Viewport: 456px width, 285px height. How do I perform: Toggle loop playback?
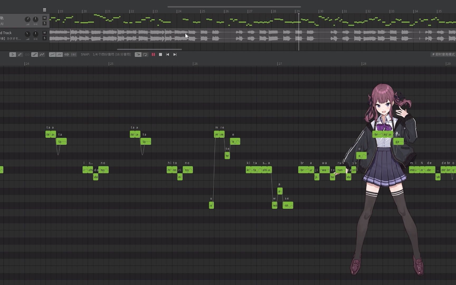[145, 55]
